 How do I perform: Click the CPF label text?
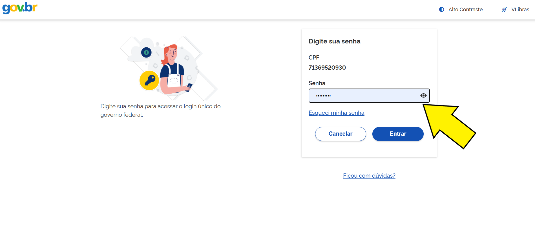point(314,58)
